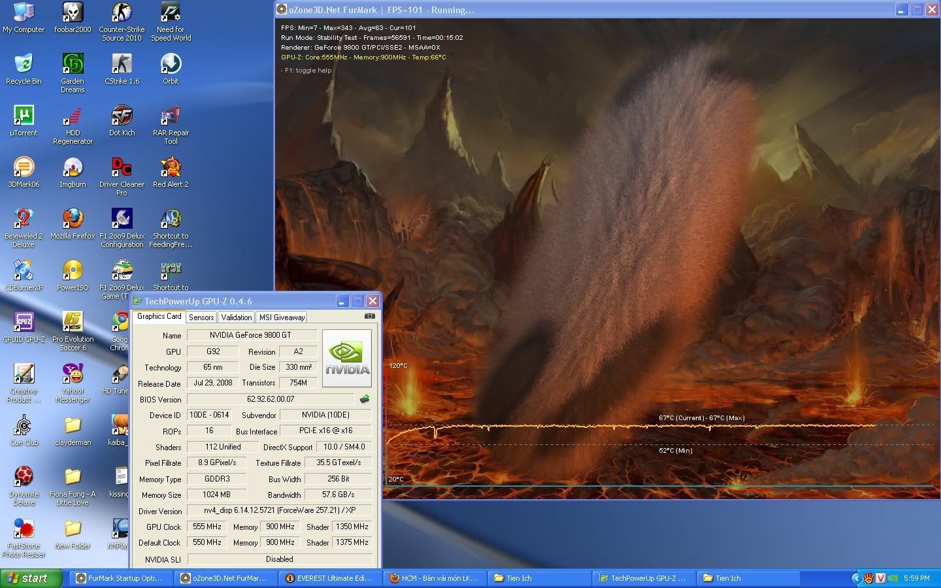Switch to FurMark Startup Options taskbar button
The width and height of the screenshot is (941, 588).
pos(122,578)
